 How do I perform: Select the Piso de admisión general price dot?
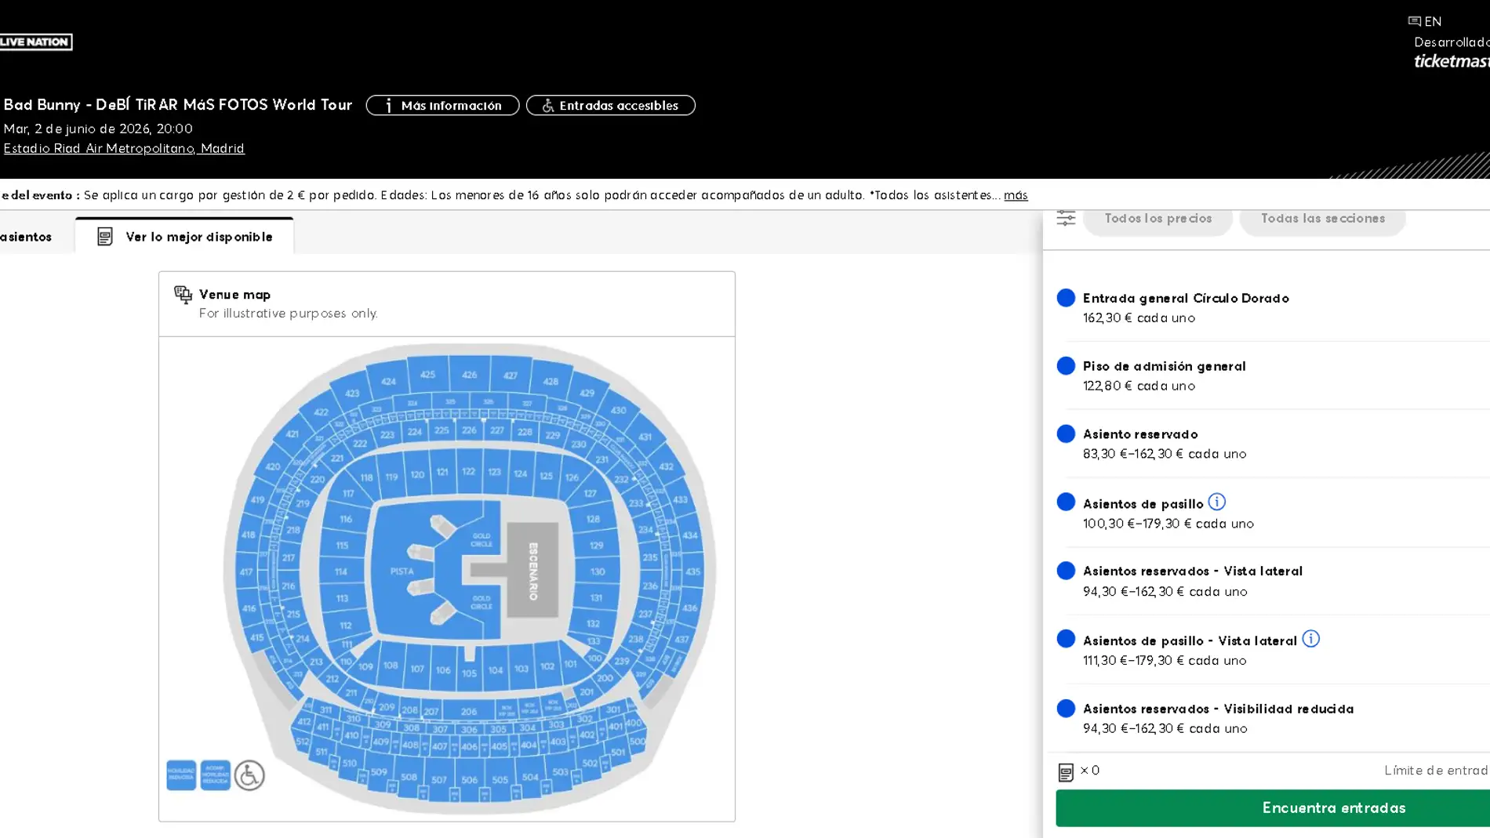click(1065, 365)
